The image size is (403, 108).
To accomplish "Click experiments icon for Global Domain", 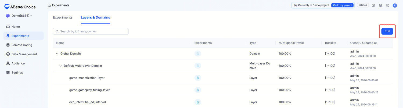I will click(x=198, y=54).
